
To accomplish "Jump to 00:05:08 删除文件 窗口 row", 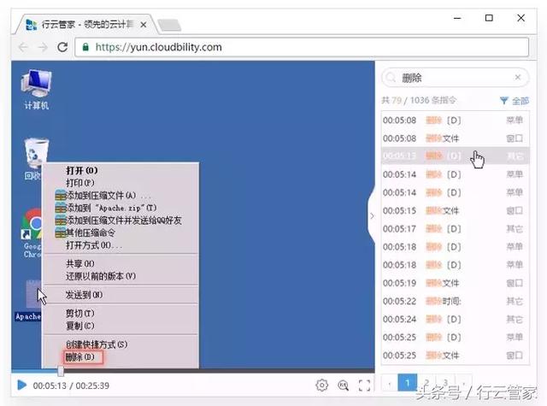I will tap(455, 138).
